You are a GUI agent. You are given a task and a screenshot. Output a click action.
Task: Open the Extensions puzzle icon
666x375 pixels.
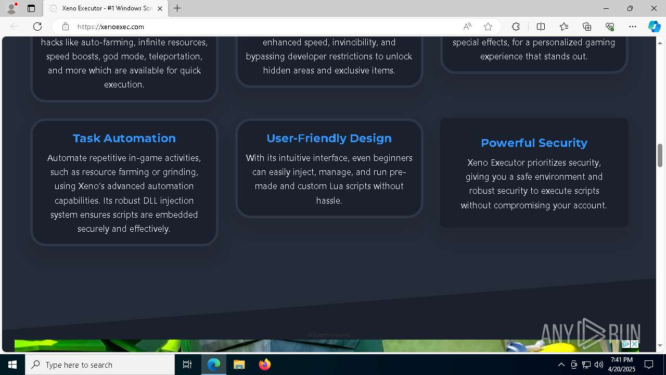(516, 27)
